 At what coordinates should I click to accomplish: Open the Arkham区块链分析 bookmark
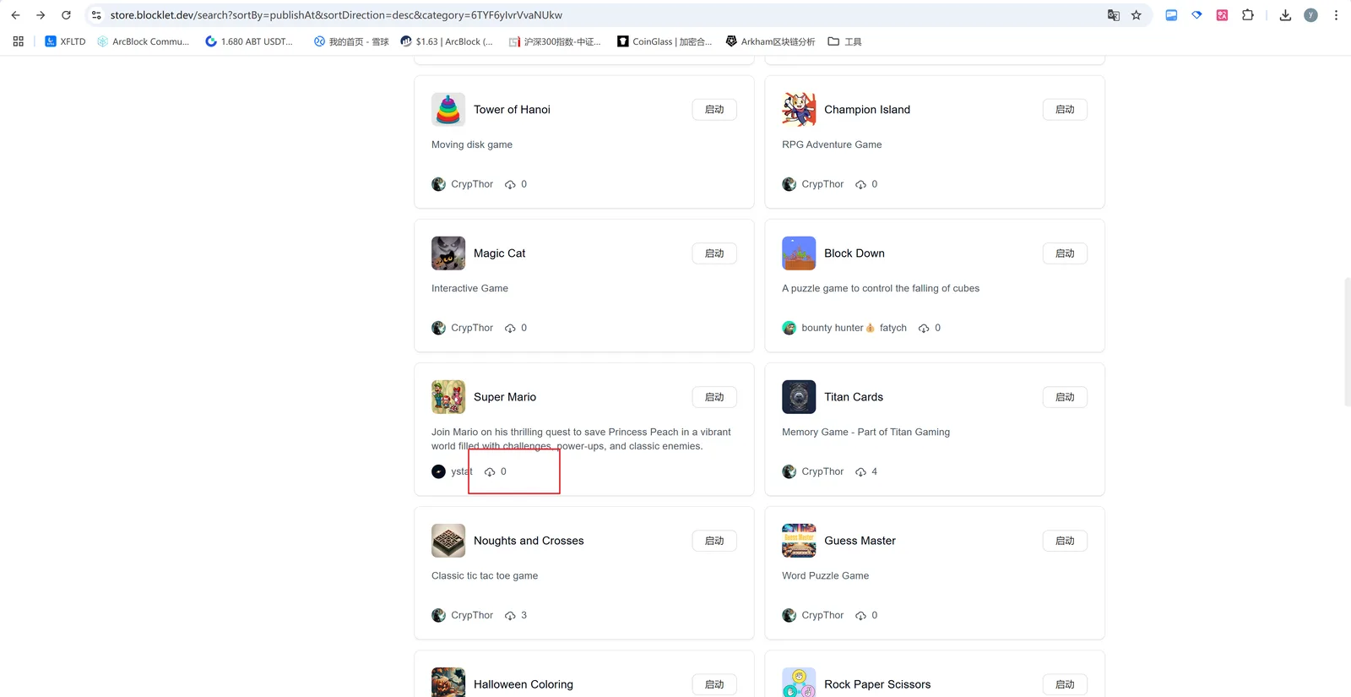771,41
